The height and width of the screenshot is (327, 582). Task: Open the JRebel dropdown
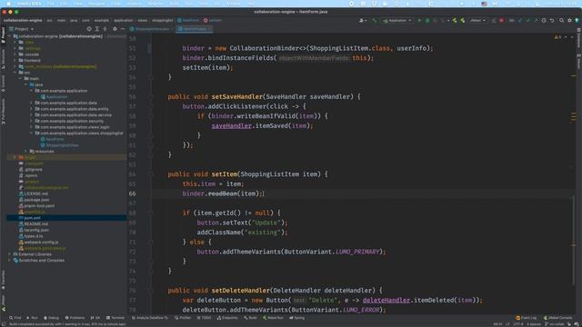tap(477, 20)
